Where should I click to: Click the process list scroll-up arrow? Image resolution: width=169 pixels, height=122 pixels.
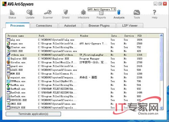[161, 36]
